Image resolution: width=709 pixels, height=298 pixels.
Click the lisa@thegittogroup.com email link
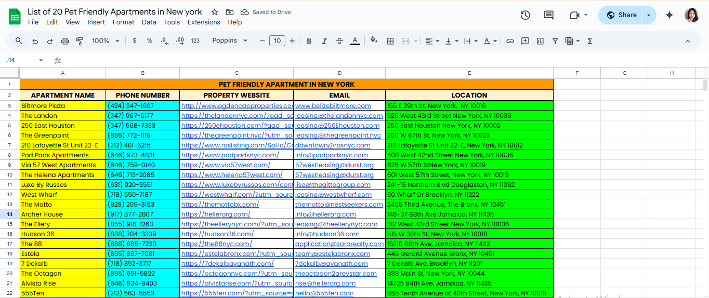[x=333, y=185]
